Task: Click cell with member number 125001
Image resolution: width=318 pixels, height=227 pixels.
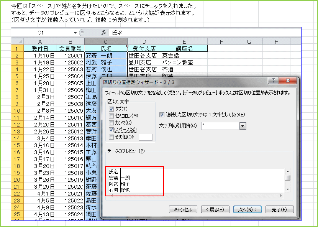Action: pyautogui.click(x=70, y=56)
